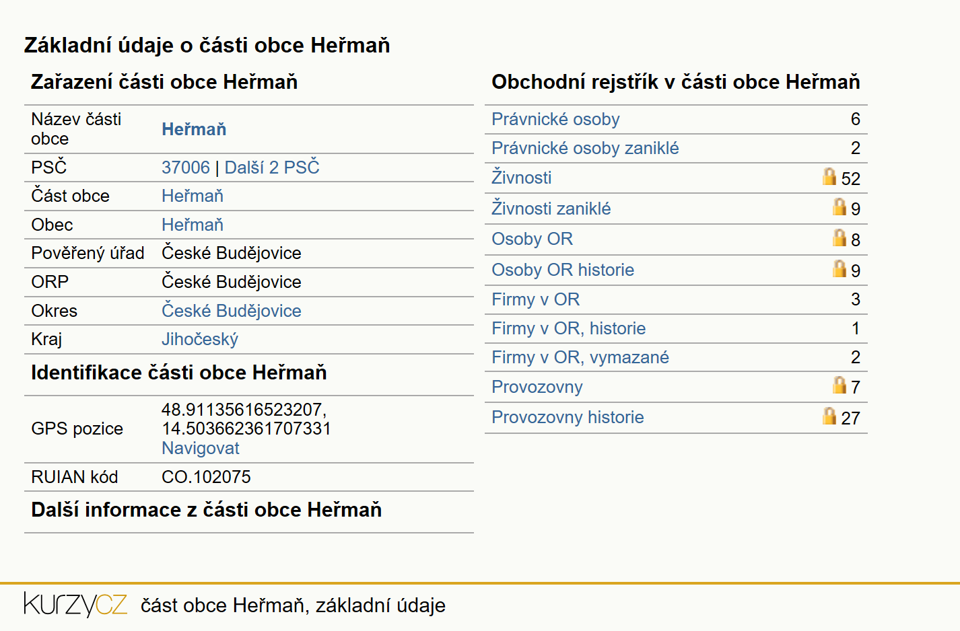
Task: Click the lock icon in Živnosti zaniklé row
Action: (x=839, y=207)
